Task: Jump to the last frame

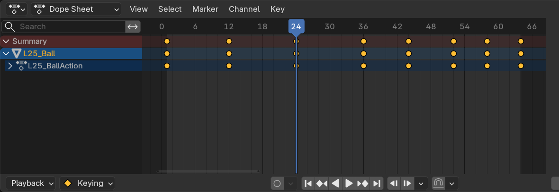Action: 377,184
